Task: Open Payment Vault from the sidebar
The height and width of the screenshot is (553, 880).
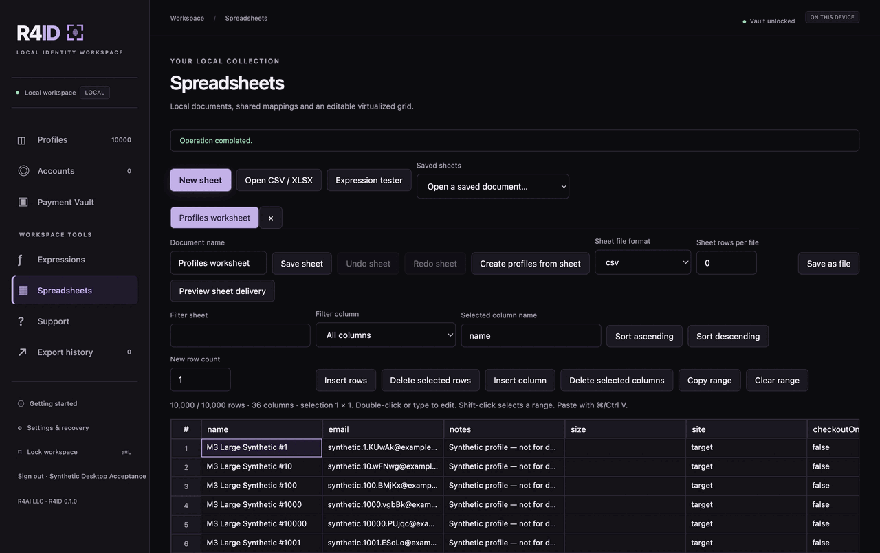Action: (x=74, y=202)
